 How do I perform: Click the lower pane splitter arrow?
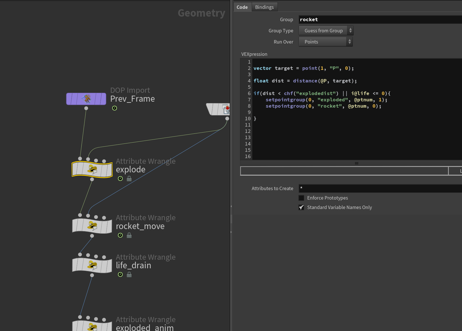click(231, 232)
